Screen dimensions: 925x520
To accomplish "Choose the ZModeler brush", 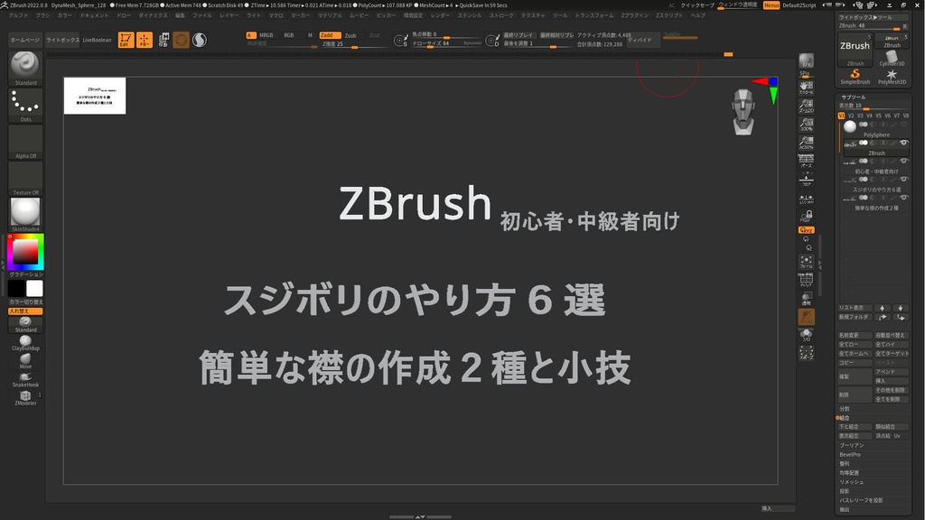I will click(x=25, y=398).
